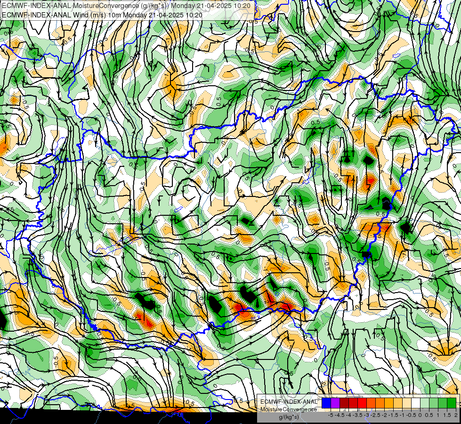Viewport: 461px width, 424px height.
Task: Pick the red-orange swatch between -3 and -2.5
Action: click(x=371, y=403)
